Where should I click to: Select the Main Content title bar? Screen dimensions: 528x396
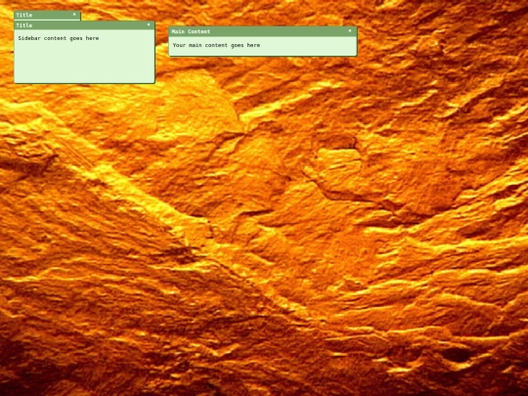263,31
